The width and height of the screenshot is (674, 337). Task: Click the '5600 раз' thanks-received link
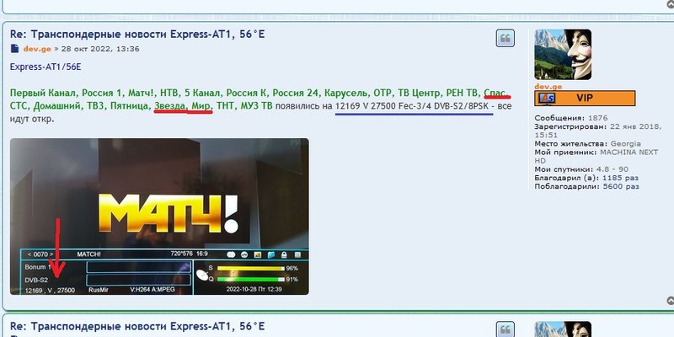pyautogui.click(x=624, y=187)
